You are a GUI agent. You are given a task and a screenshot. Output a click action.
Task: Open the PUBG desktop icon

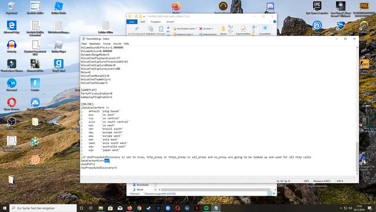[364, 9]
